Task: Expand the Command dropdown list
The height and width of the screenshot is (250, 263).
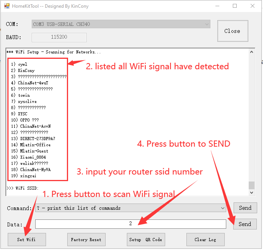Action: 222,208
